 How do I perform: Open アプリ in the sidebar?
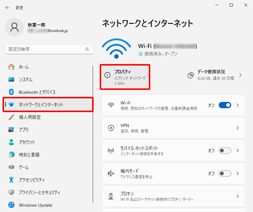click(48, 130)
